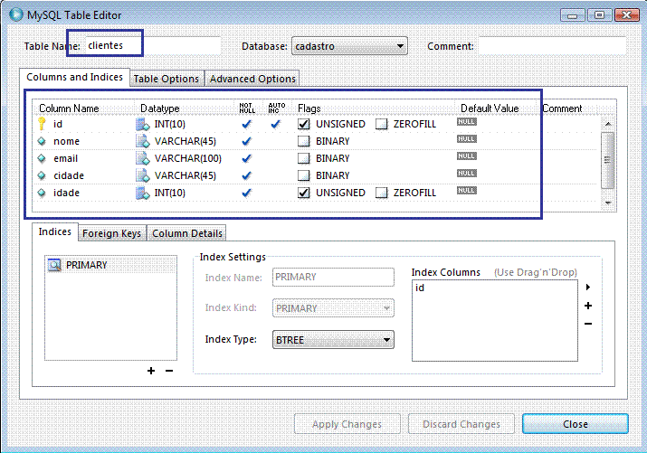Click the datatype icon of nome VARCHAR(45)
The image size is (647, 453).
pos(143,141)
